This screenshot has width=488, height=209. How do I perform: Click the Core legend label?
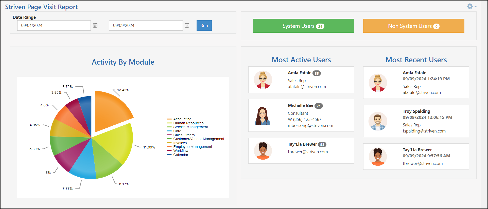(x=177, y=131)
